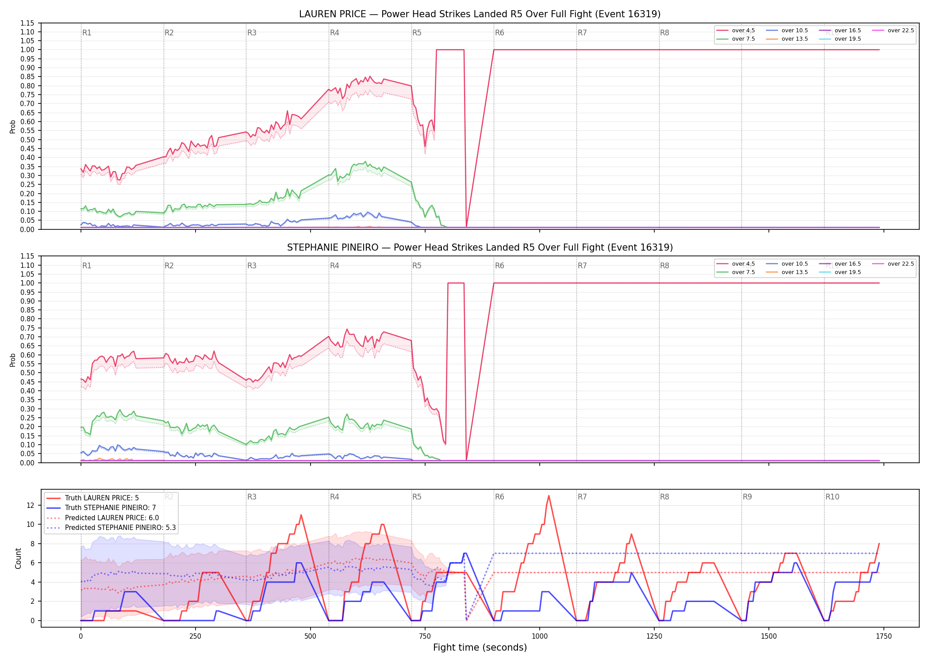Image resolution: width=929 pixels, height=663 pixels.
Task: Click 'Predicted LAUREN PRICE: 6.0' legend entry
Action: tap(103, 518)
